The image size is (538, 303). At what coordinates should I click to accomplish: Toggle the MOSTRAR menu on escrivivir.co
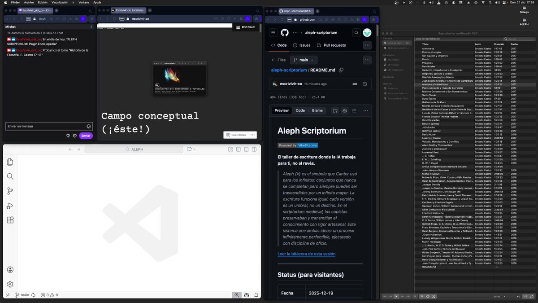(x=246, y=27)
